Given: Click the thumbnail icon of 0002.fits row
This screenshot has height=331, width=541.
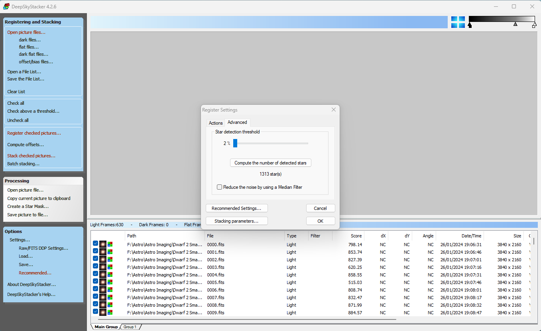Looking at the screenshot, I should pos(103,259).
